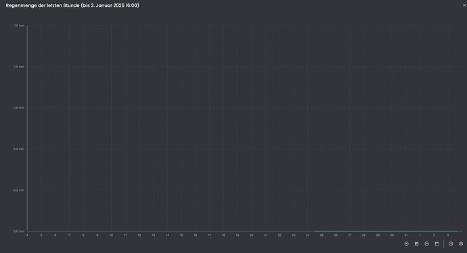467x253 pixels.
Task: Click the circular download icon beside the gear
Action: tap(451, 244)
